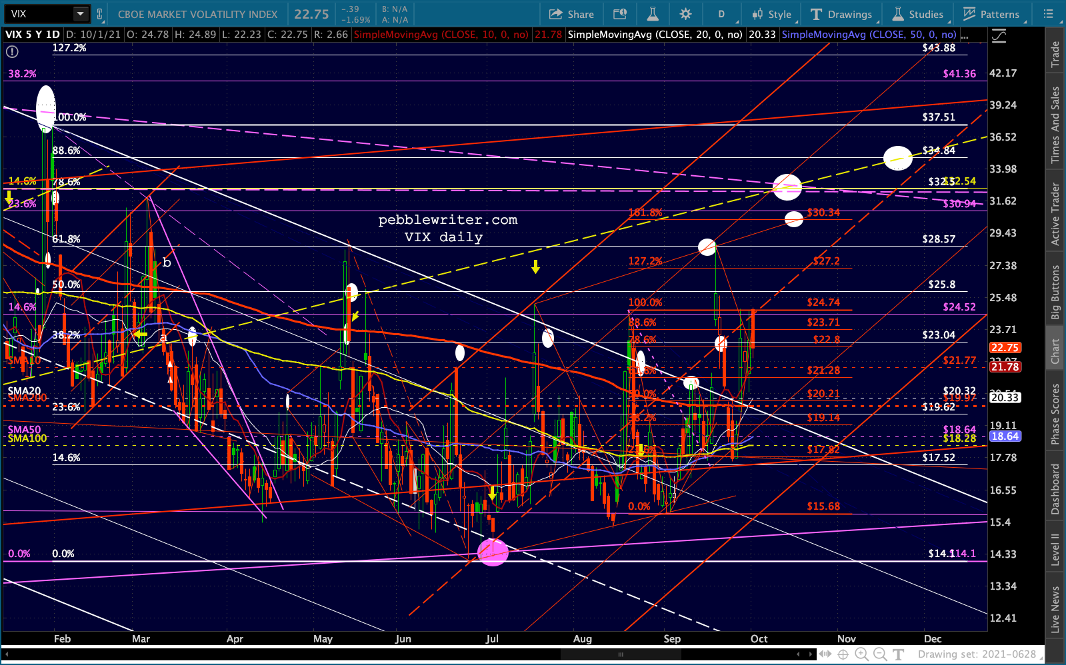Click the chart alert exclamation icon

[x=12, y=51]
